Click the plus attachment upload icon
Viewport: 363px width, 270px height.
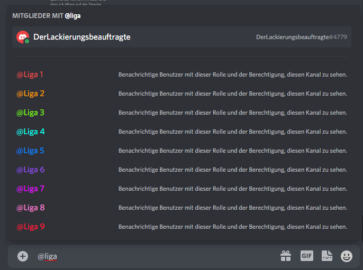point(23,256)
